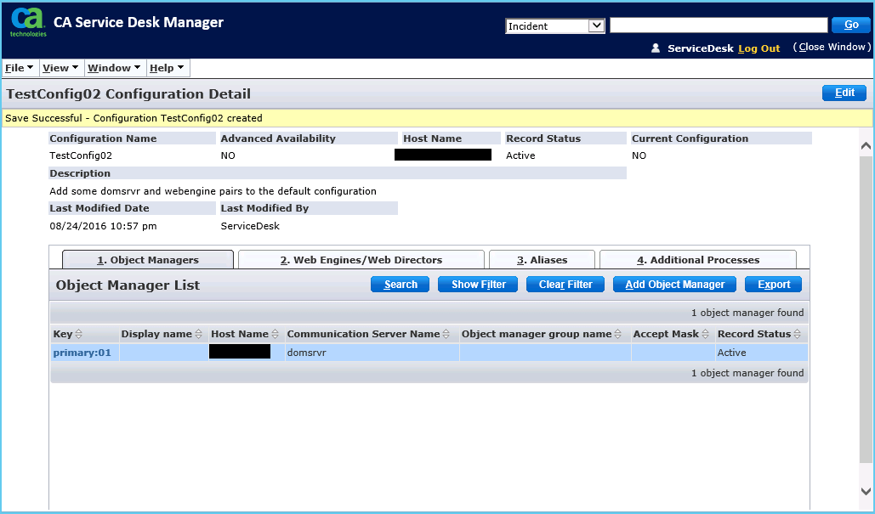Click the search text field near Go

pyautogui.click(x=718, y=25)
